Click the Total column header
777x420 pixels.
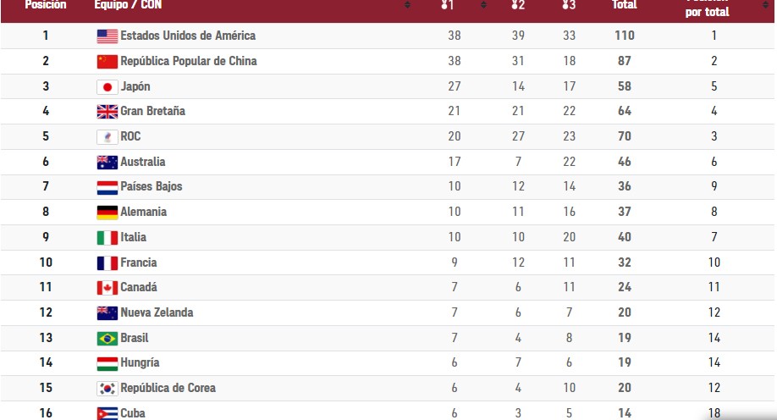624,5
